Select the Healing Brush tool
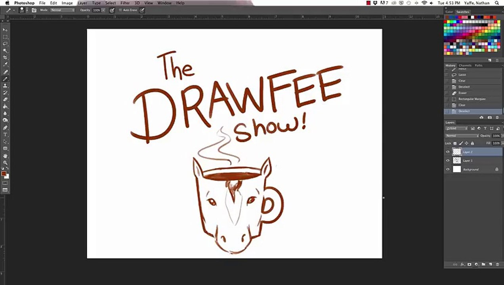The height and width of the screenshot is (285, 504). point(5,72)
